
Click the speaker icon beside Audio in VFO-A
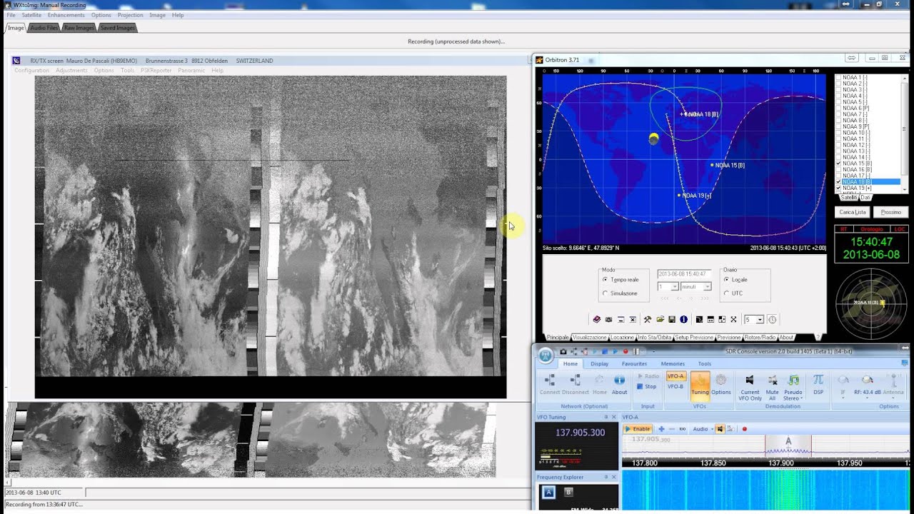click(720, 429)
